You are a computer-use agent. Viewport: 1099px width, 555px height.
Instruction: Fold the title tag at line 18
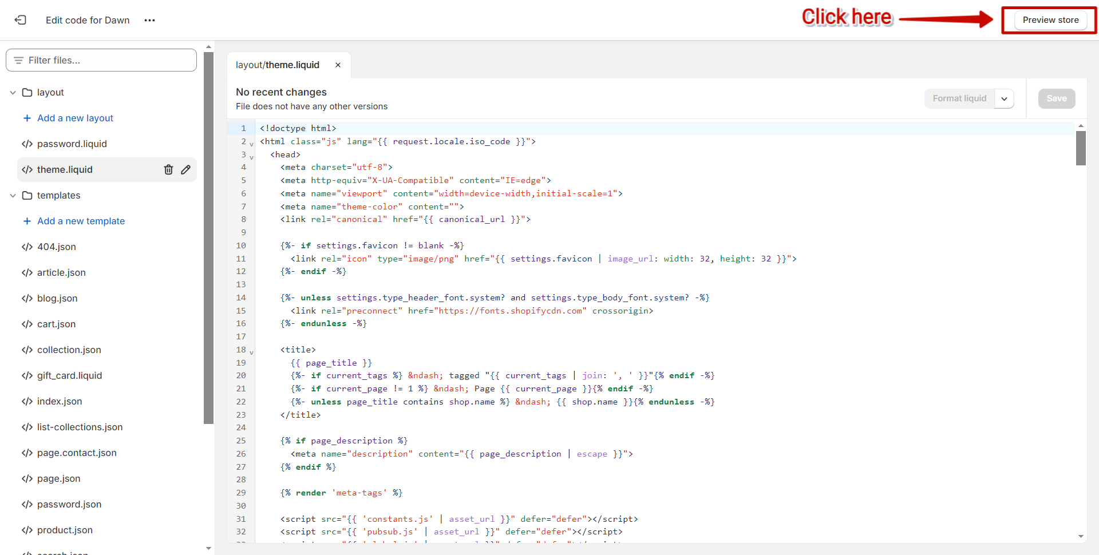click(251, 352)
